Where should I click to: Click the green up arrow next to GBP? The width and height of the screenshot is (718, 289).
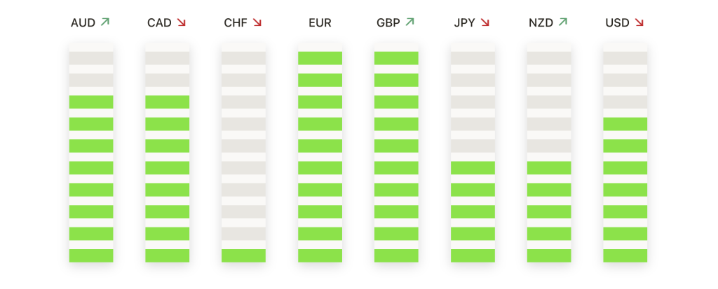(409, 22)
